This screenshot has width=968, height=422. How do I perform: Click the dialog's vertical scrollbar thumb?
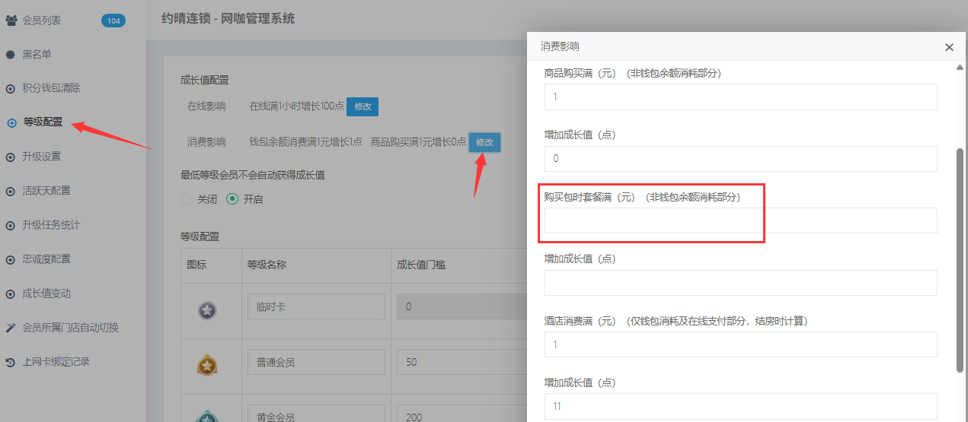click(960, 260)
